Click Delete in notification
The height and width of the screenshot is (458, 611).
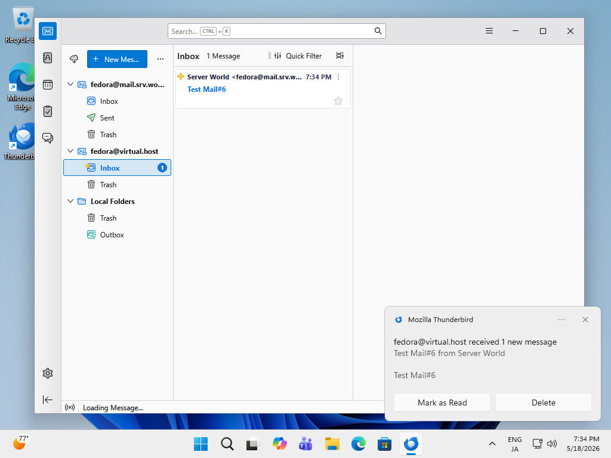tap(543, 403)
